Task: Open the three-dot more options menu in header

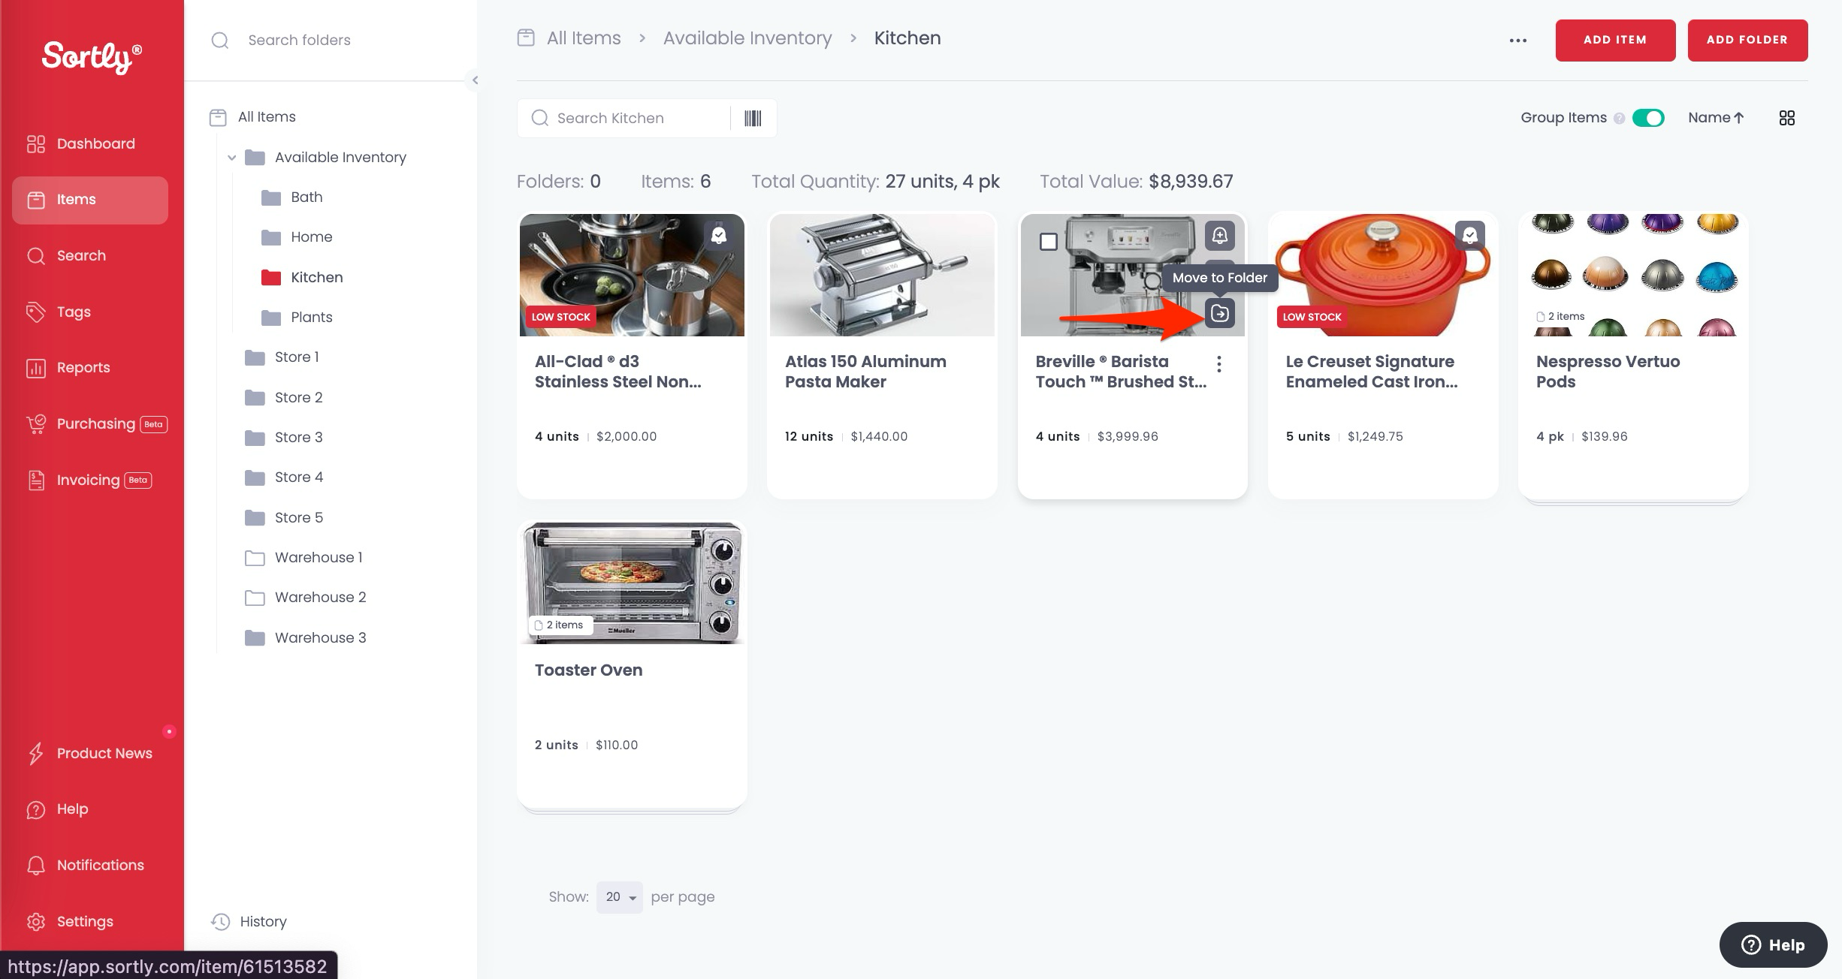Action: tap(1518, 41)
